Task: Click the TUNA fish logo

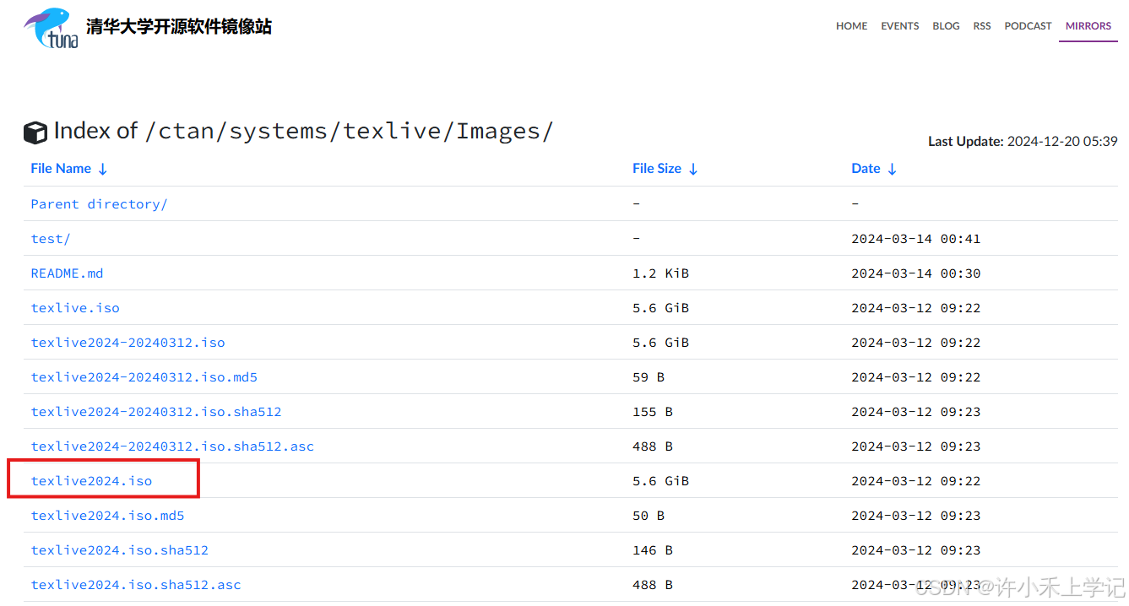Action: tap(51, 28)
